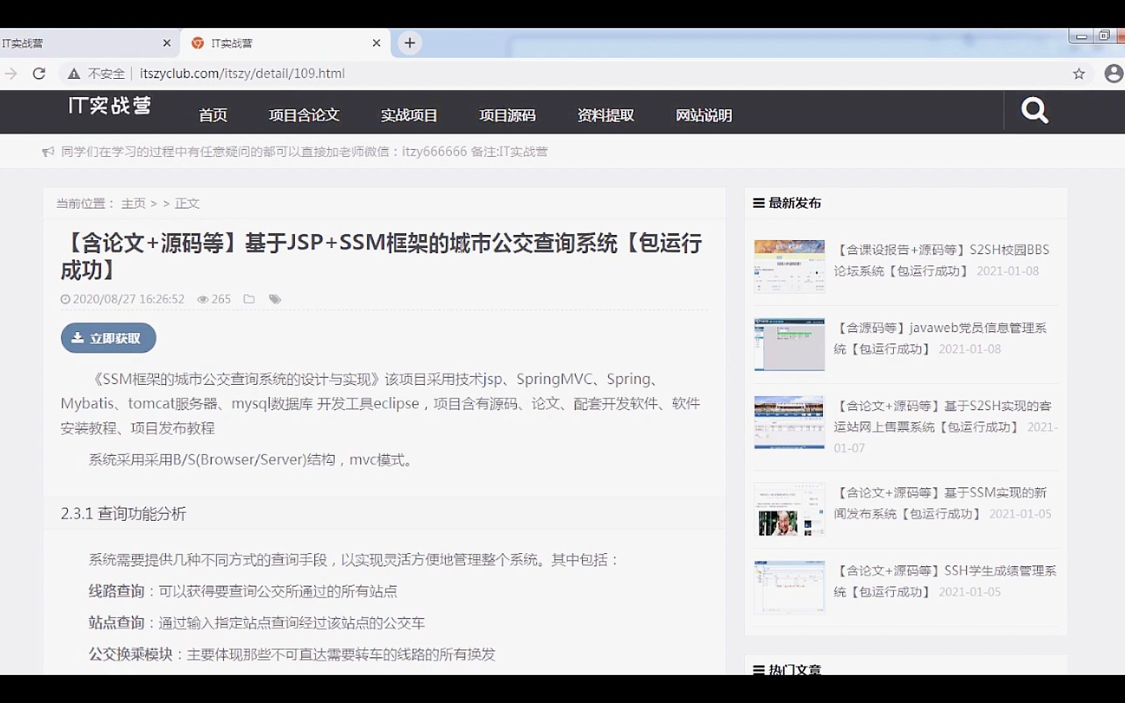Screen dimensions: 1125x703
Task: Click the 线路查询 bold text
Action: [117, 591]
